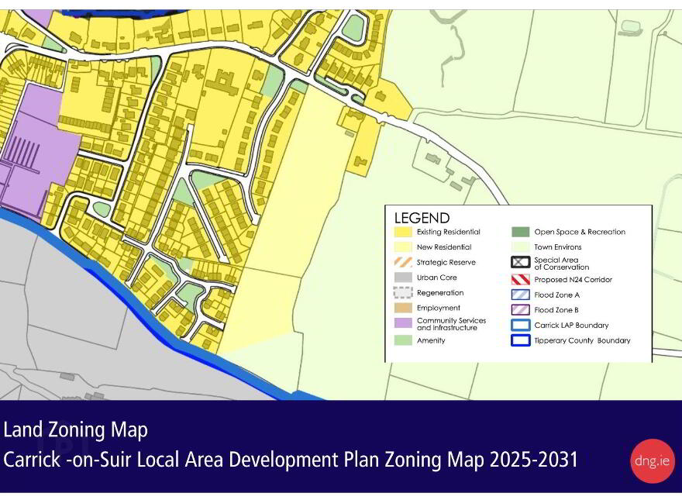Screen dimensions: 682x500
Task: Click the Amenity light green swatch
Action: (403, 340)
